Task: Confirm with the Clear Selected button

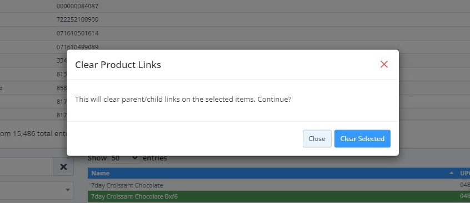Action: pos(362,138)
